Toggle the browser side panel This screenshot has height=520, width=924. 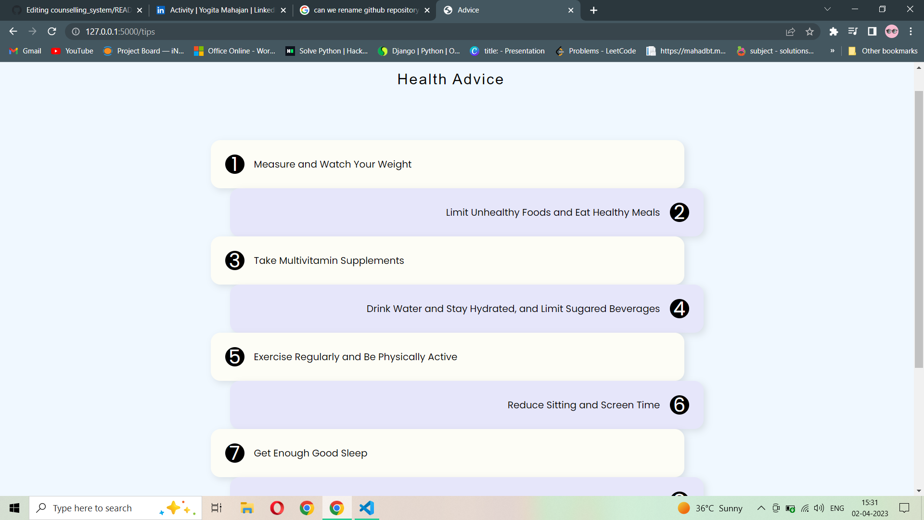[x=872, y=32]
